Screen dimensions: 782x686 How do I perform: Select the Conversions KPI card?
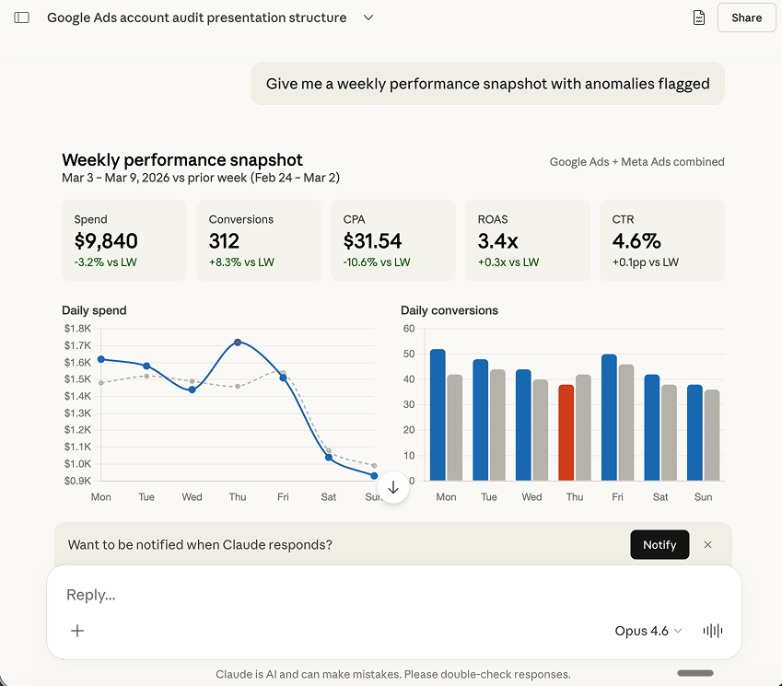point(259,240)
